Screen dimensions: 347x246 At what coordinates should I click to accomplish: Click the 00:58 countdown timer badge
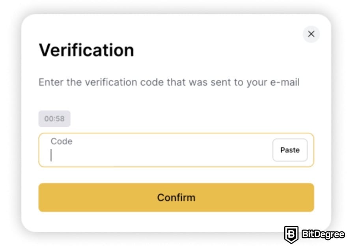click(54, 118)
